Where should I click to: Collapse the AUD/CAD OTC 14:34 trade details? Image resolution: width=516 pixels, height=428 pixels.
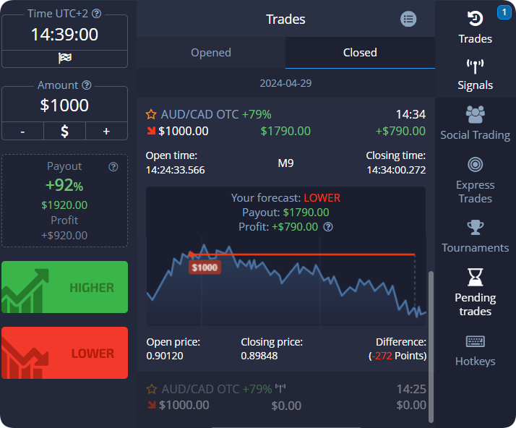point(285,122)
